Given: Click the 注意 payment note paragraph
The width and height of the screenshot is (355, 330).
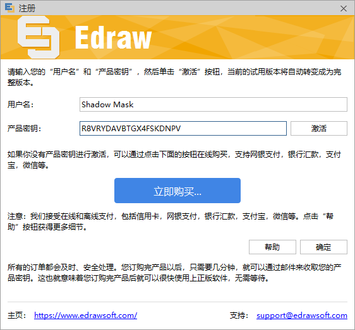Looking at the screenshot, I should [x=171, y=221].
